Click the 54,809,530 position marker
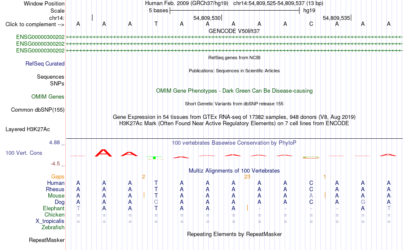This screenshot has width=403, height=250. coord(207,18)
